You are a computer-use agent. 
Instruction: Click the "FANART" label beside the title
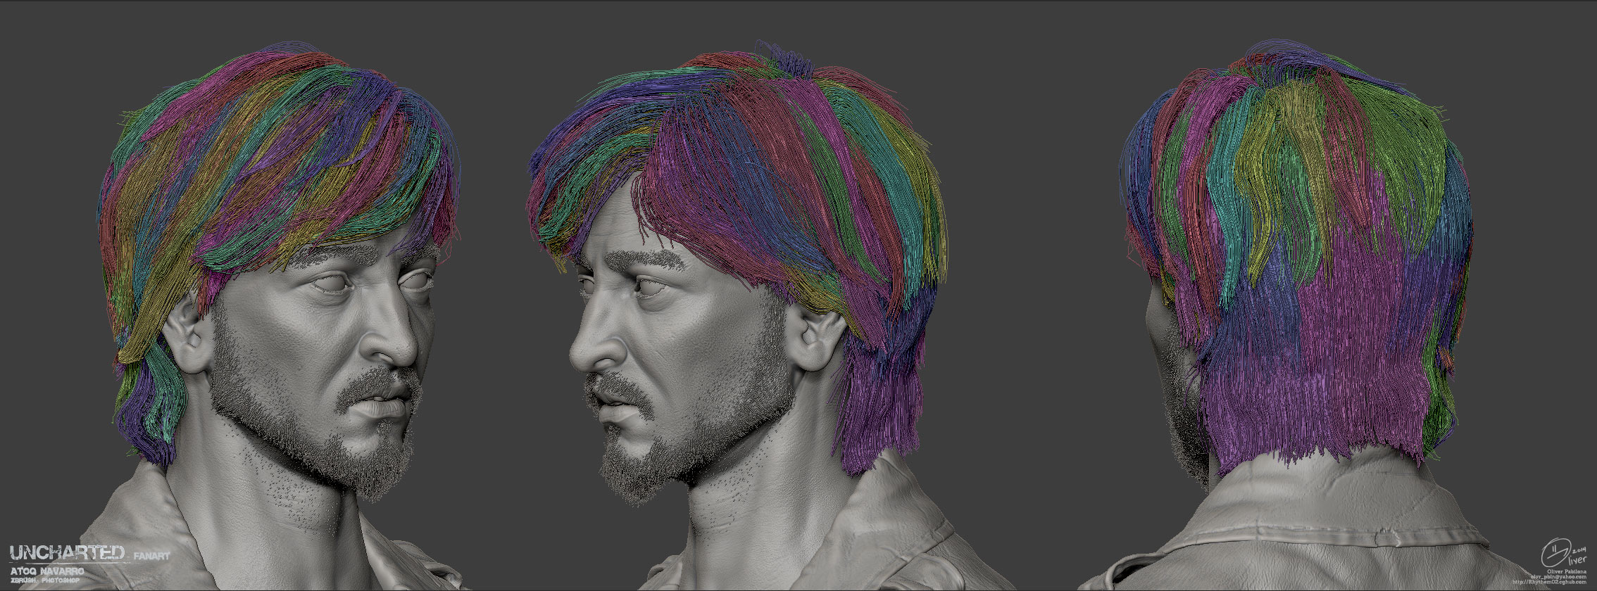[151, 556]
